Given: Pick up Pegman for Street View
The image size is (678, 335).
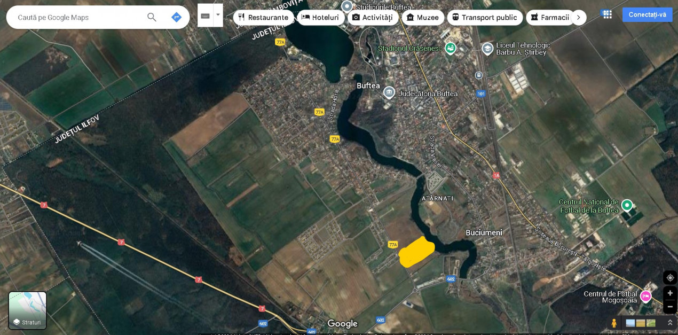Looking at the screenshot, I should coord(614,323).
